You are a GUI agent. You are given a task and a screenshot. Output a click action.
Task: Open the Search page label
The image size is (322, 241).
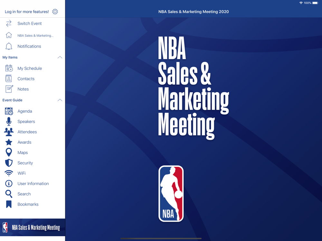24,194
